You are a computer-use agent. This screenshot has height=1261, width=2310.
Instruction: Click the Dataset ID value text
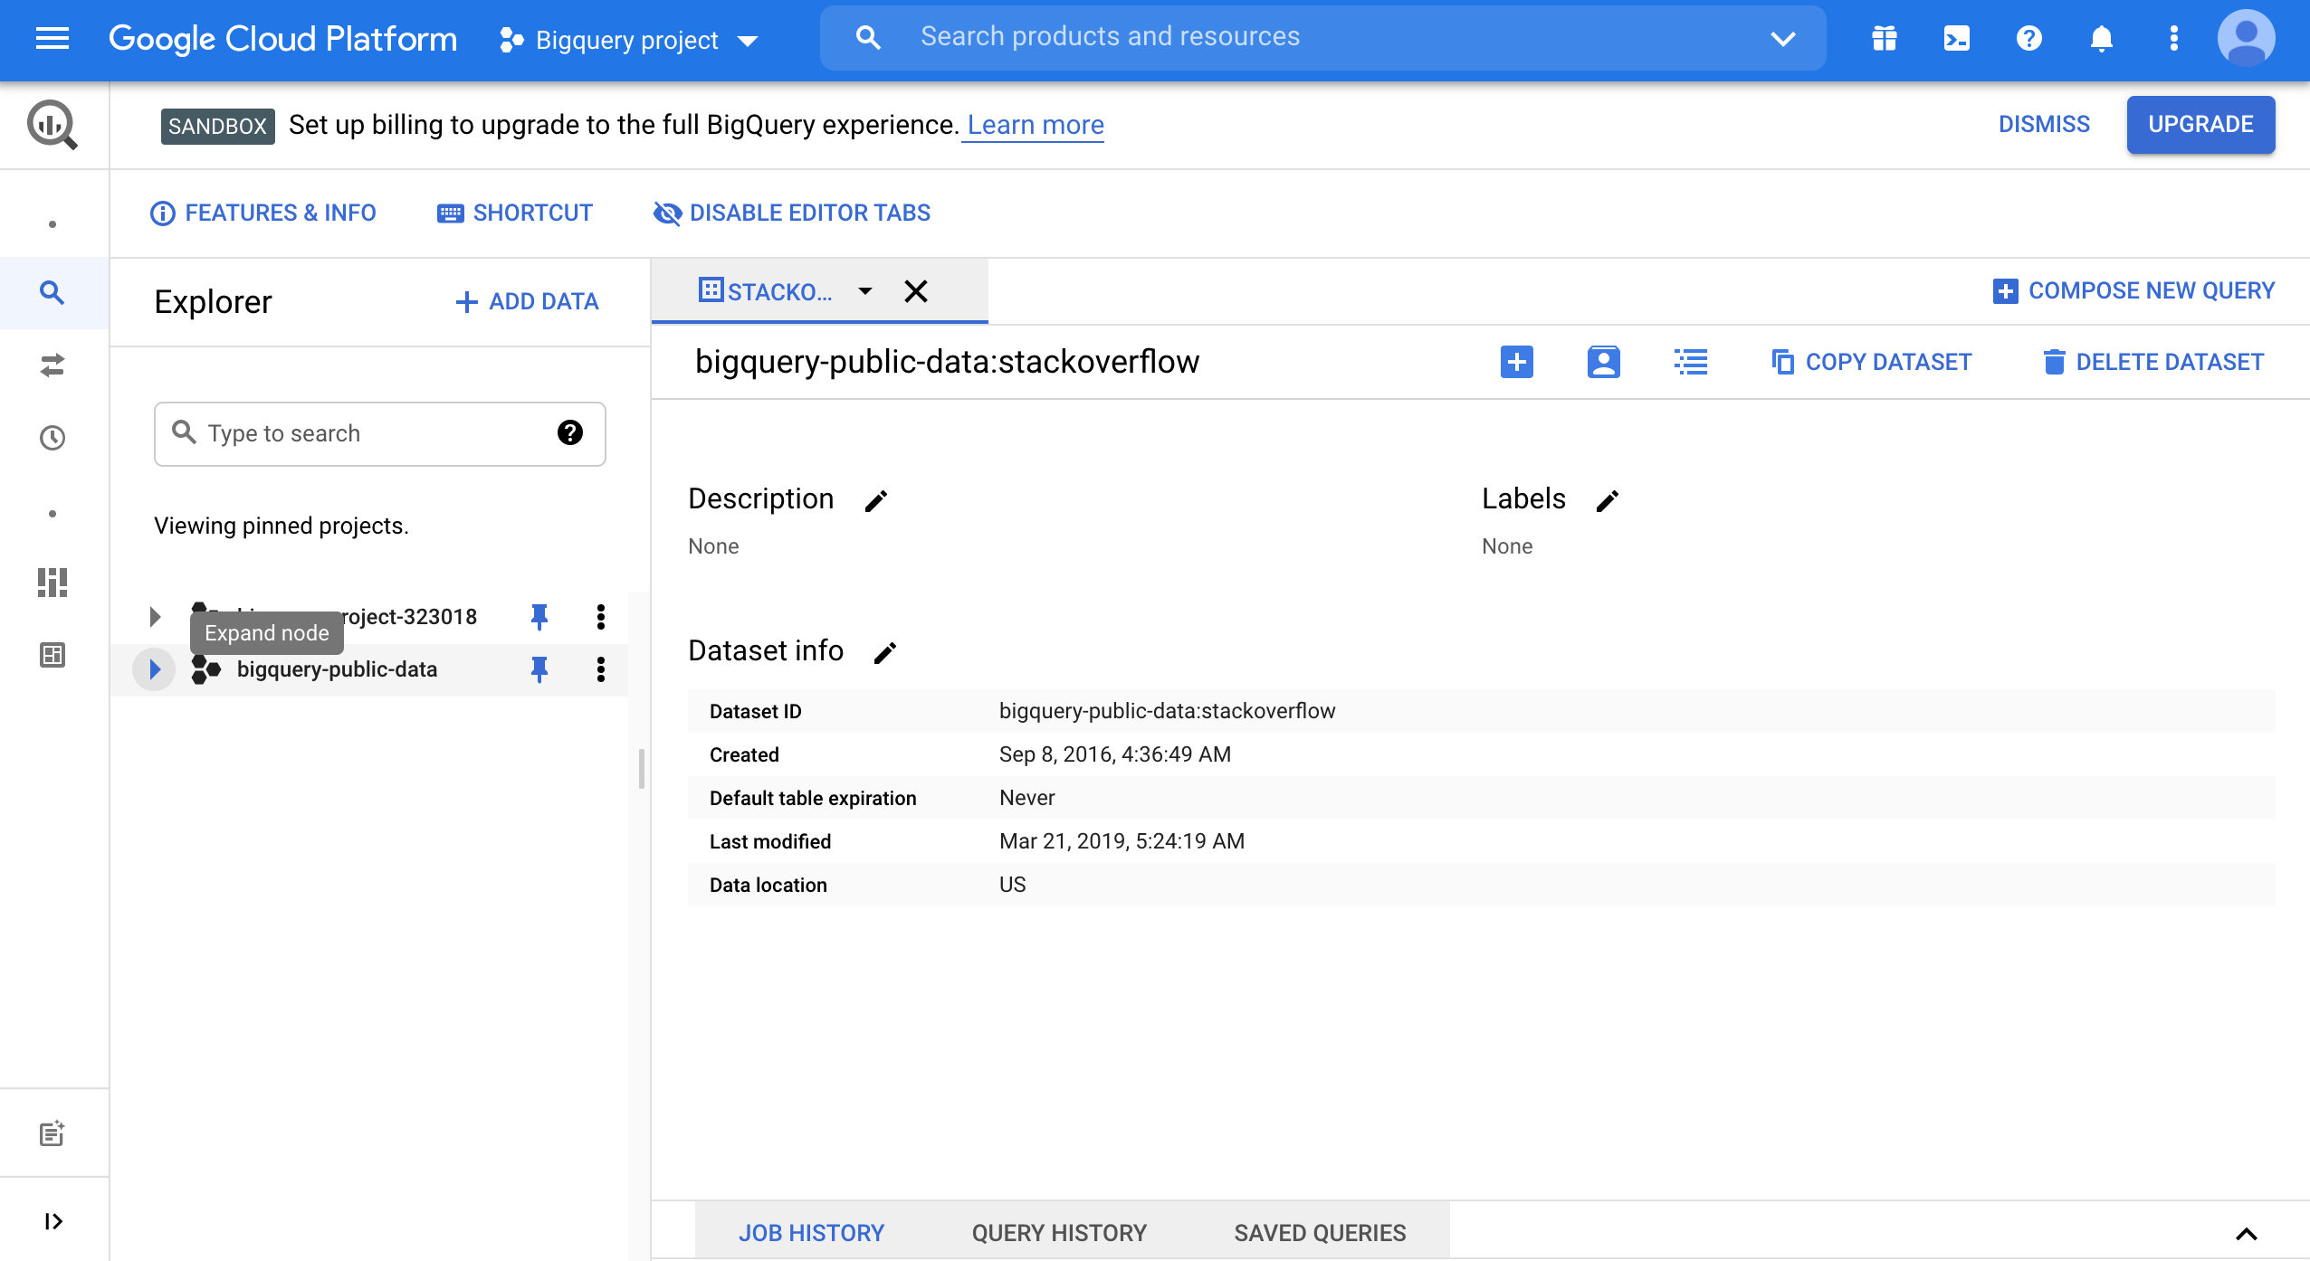pyautogui.click(x=1168, y=711)
